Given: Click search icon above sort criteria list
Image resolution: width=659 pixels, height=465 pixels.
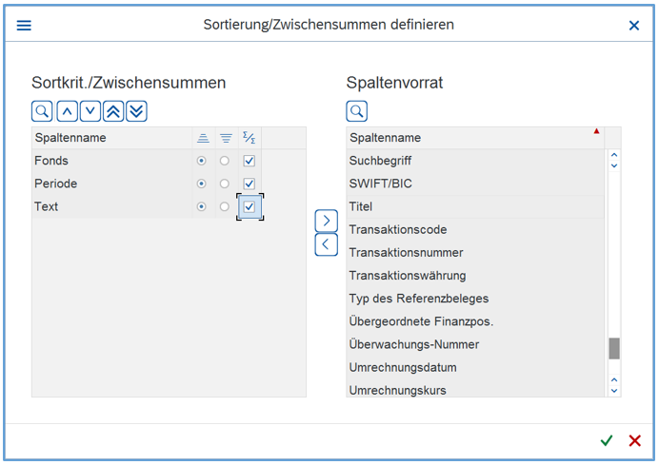Looking at the screenshot, I should tap(42, 111).
